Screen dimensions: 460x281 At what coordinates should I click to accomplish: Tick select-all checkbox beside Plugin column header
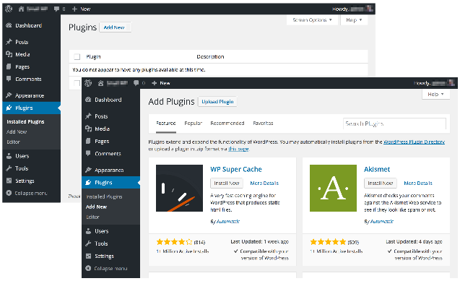[x=77, y=56]
